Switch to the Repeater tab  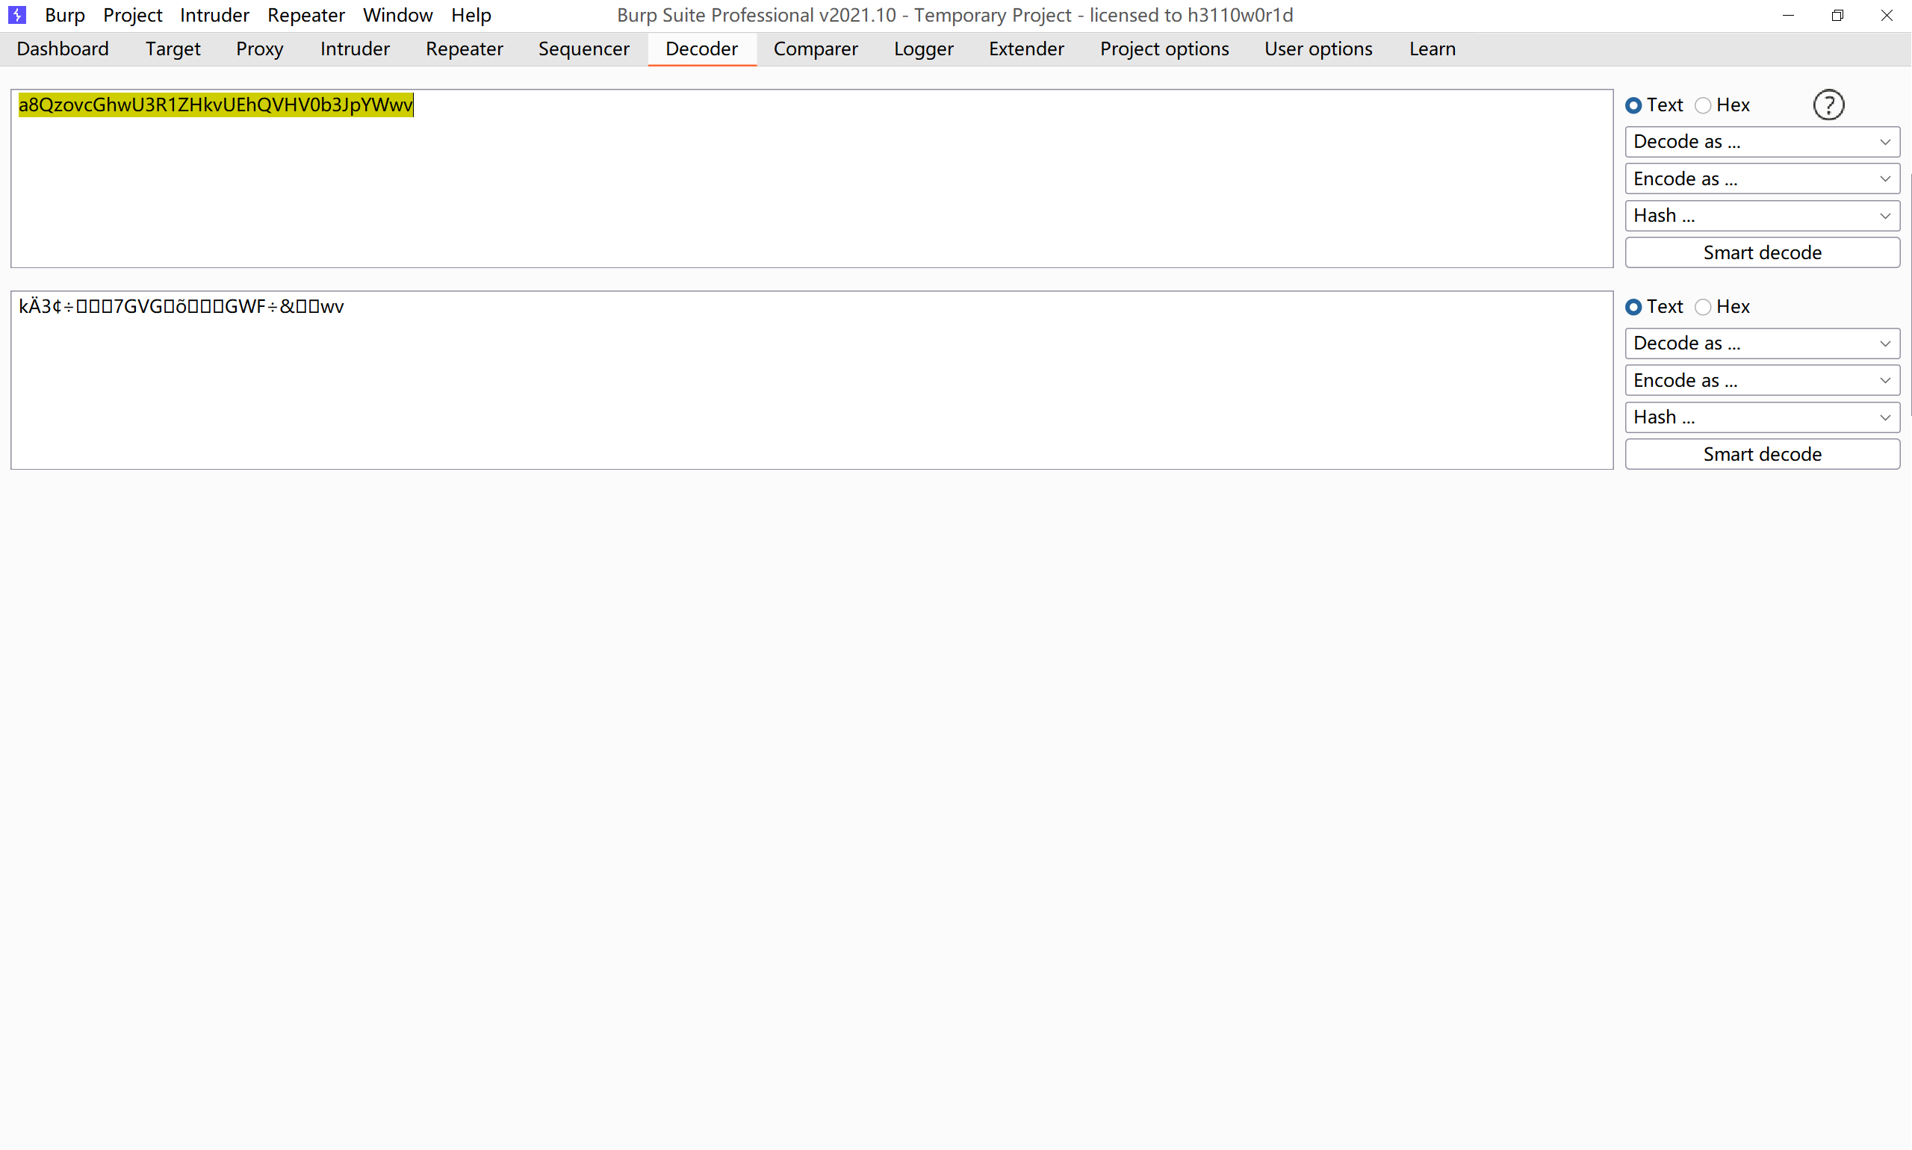(465, 49)
